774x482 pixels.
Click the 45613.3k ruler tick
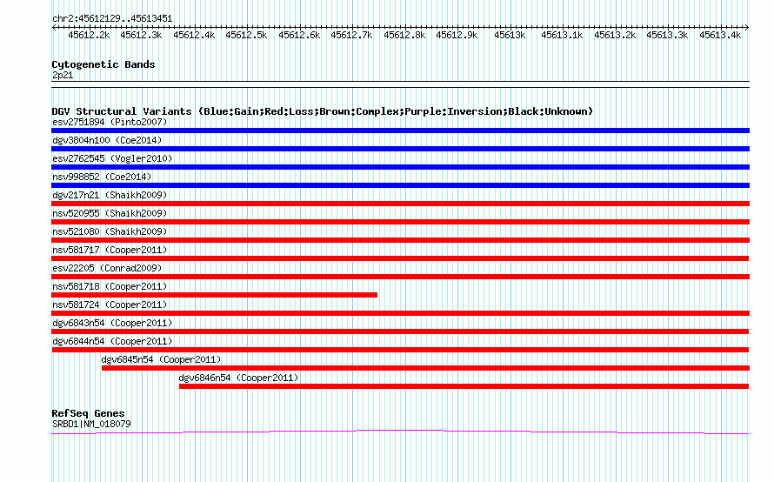pos(667,35)
